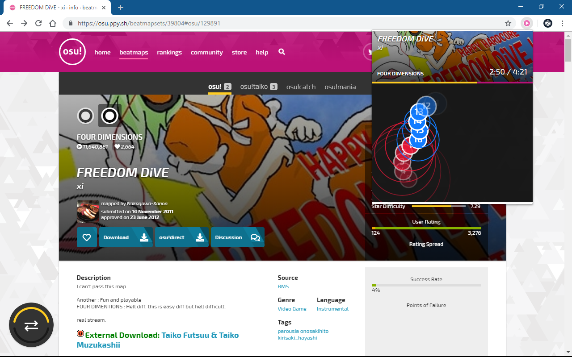Screen dimensions: 572x357
Task: Click the "FREEDOM DiVE" title in preview popup
Action: (x=405, y=39)
